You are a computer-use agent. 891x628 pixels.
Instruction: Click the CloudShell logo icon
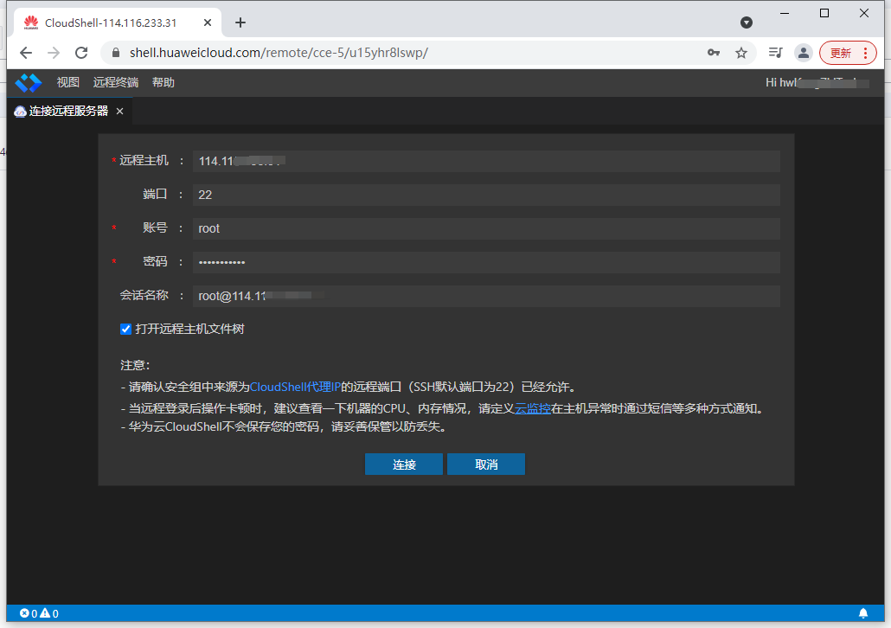[x=28, y=83]
